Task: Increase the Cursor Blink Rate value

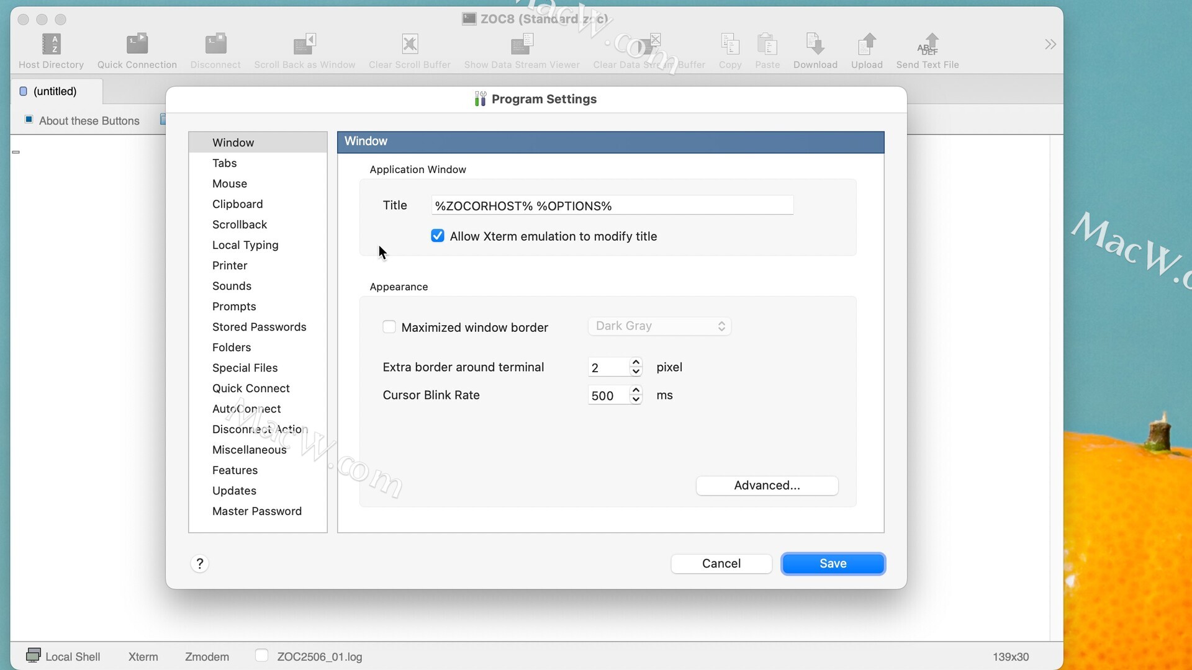Action: [636, 390]
